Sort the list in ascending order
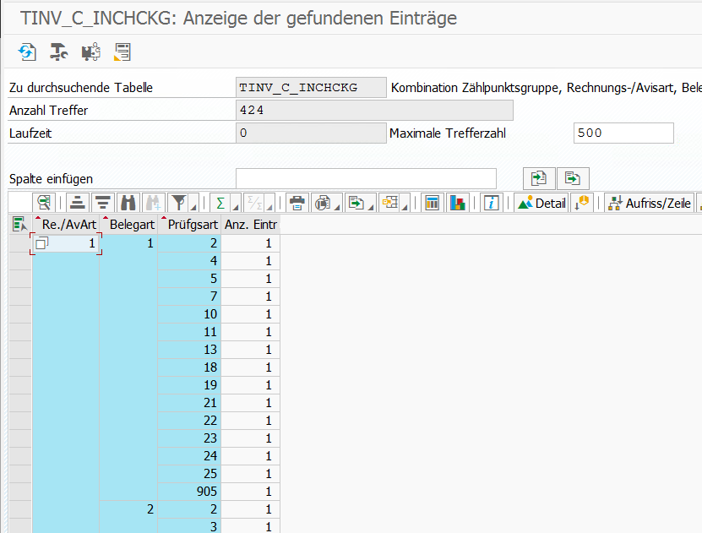 (x=78, y=203)
